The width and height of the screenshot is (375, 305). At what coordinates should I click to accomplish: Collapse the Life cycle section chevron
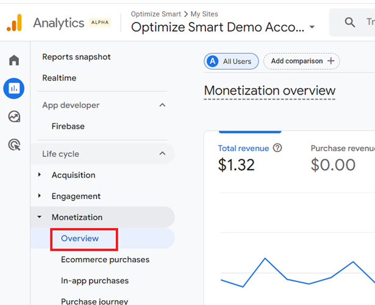(162, 153)
